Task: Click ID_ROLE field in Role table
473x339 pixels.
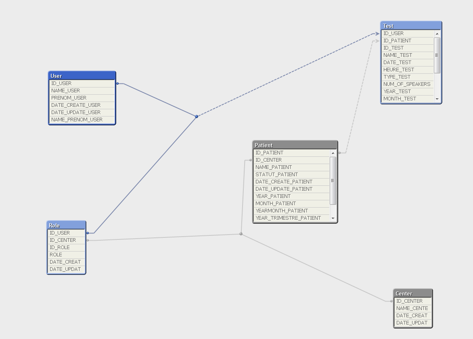Action: coord(66,247)
